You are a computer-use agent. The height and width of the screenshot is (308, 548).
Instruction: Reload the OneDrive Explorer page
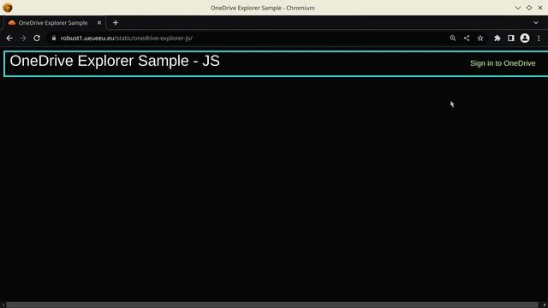(x=37, y=38)
